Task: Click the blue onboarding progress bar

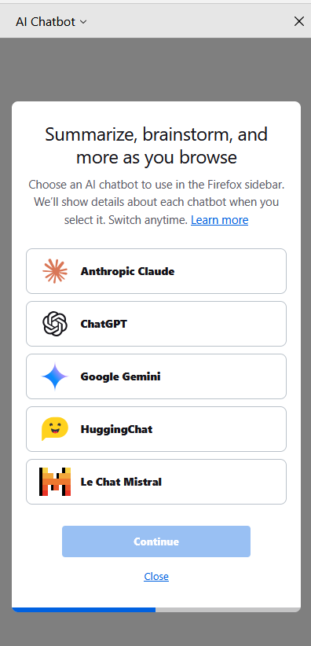Action: click(x=83, y=610)
